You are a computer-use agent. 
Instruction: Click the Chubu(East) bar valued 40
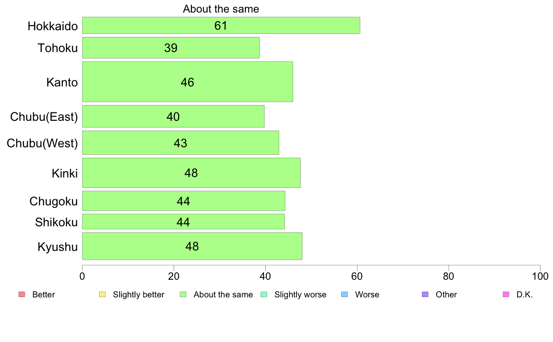[x=173, y=116]
